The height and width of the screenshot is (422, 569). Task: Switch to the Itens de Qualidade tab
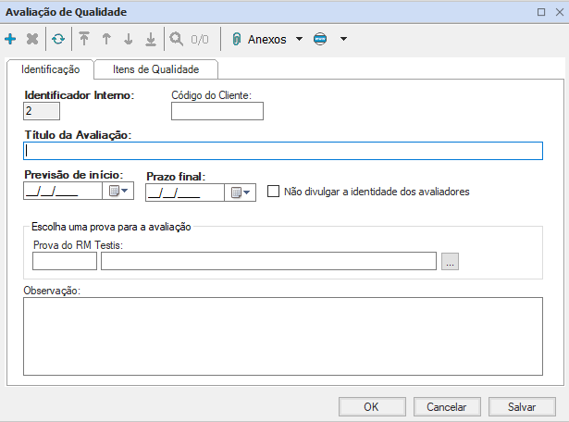coord(155,69)
